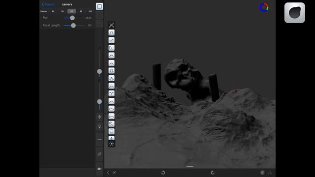Tap the diagonal tool icon above the camera icon

99,154
